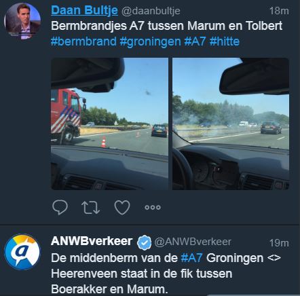300x296 pixels.
Task: Open the #A7 hashtag in ANWB tweet
Action: tap(191, 258)
